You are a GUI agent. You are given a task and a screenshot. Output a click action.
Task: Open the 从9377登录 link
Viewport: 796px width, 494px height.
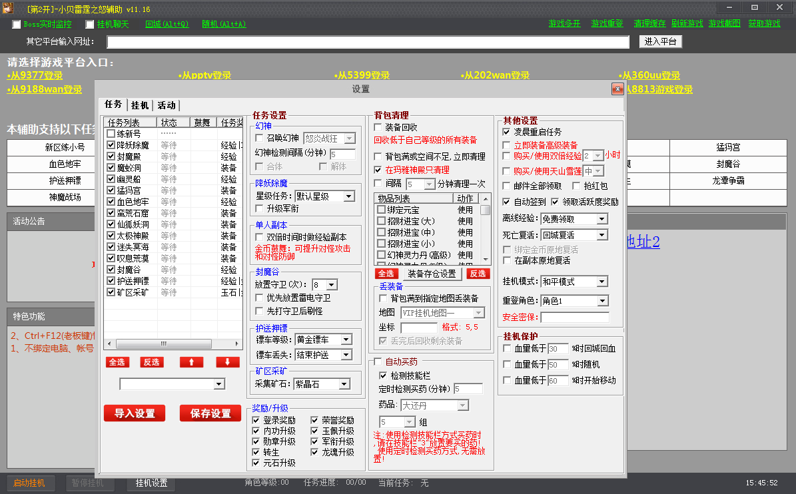(x=35, y=76)
